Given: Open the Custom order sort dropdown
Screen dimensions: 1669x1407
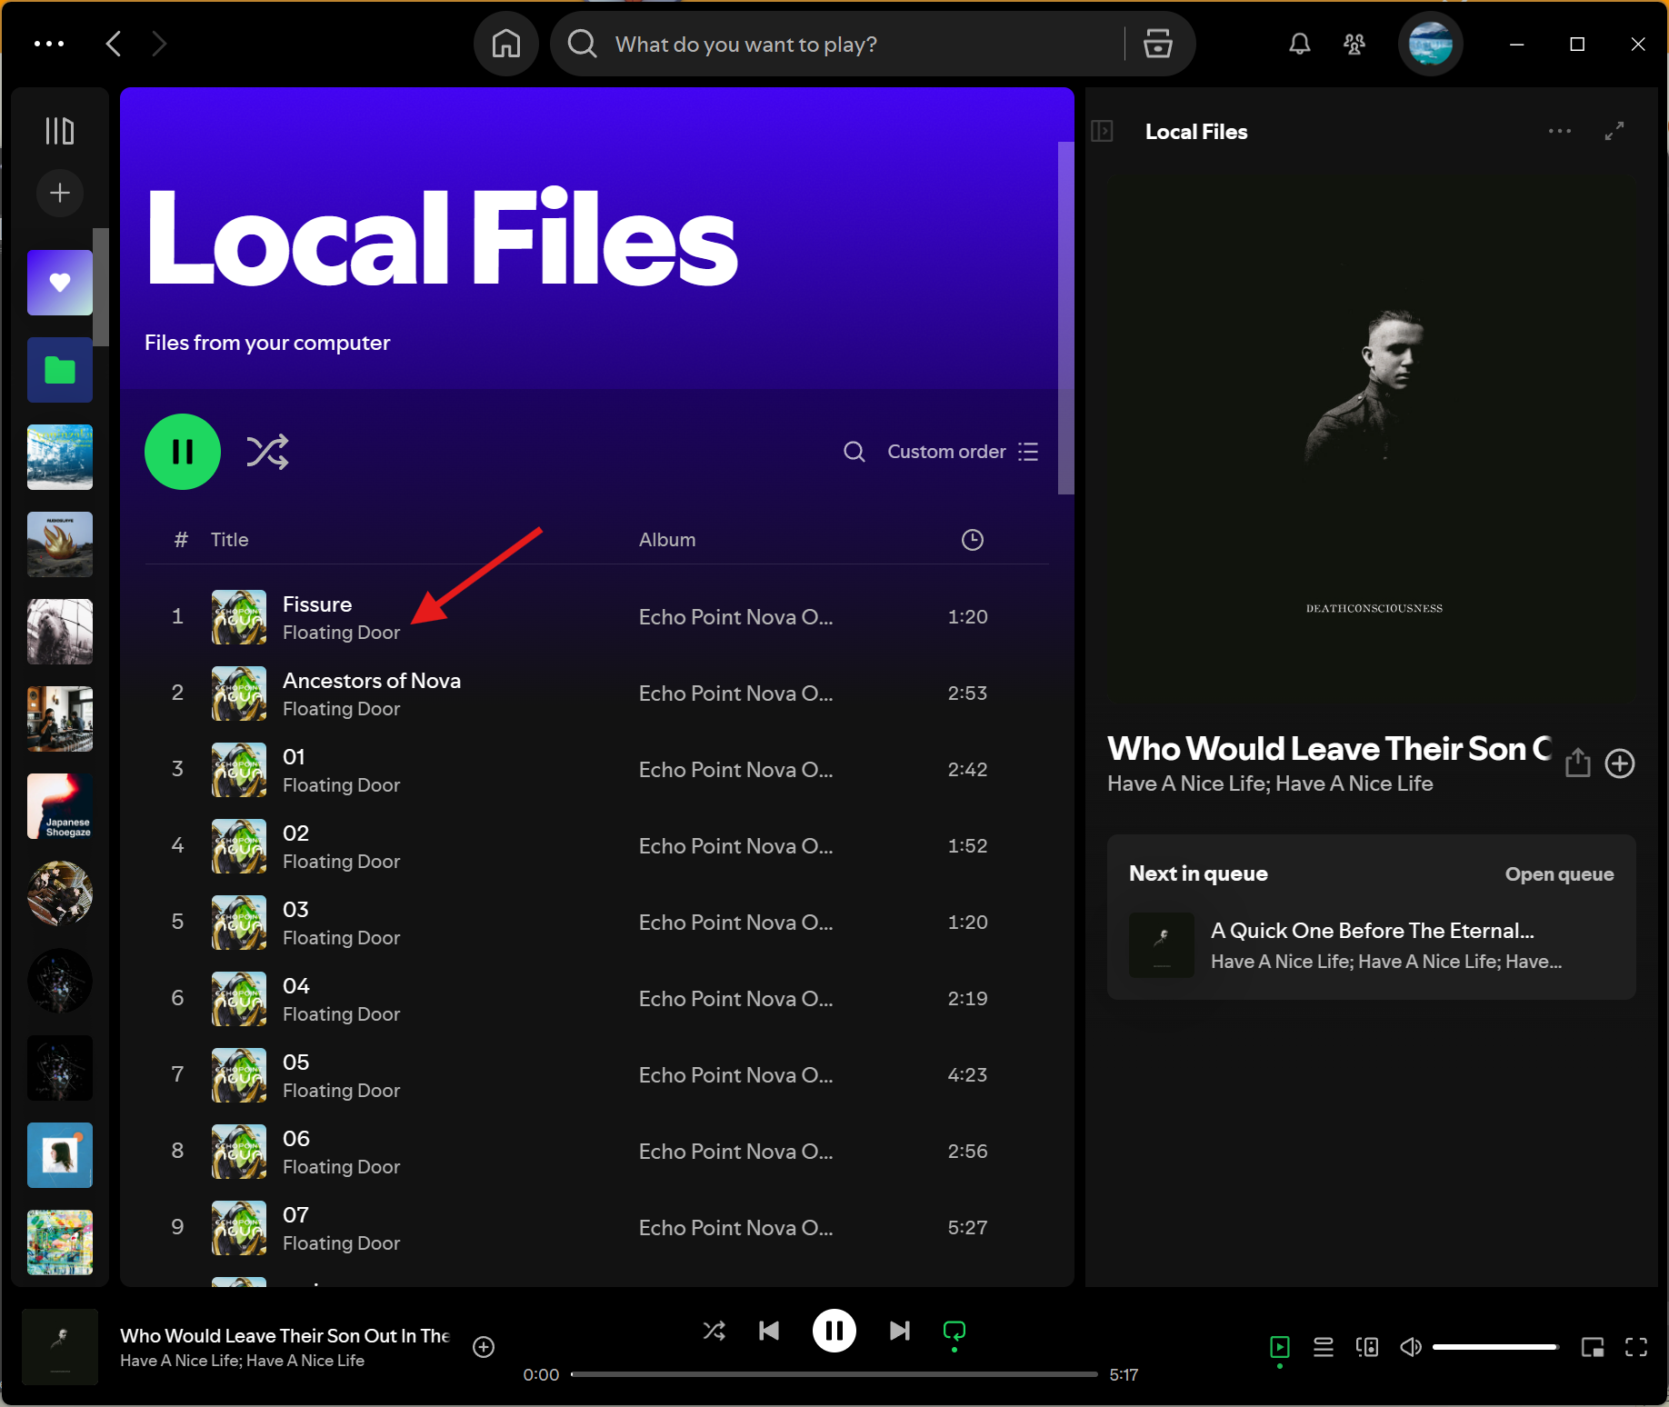Looking at the screenshot, I should (963, 452).
